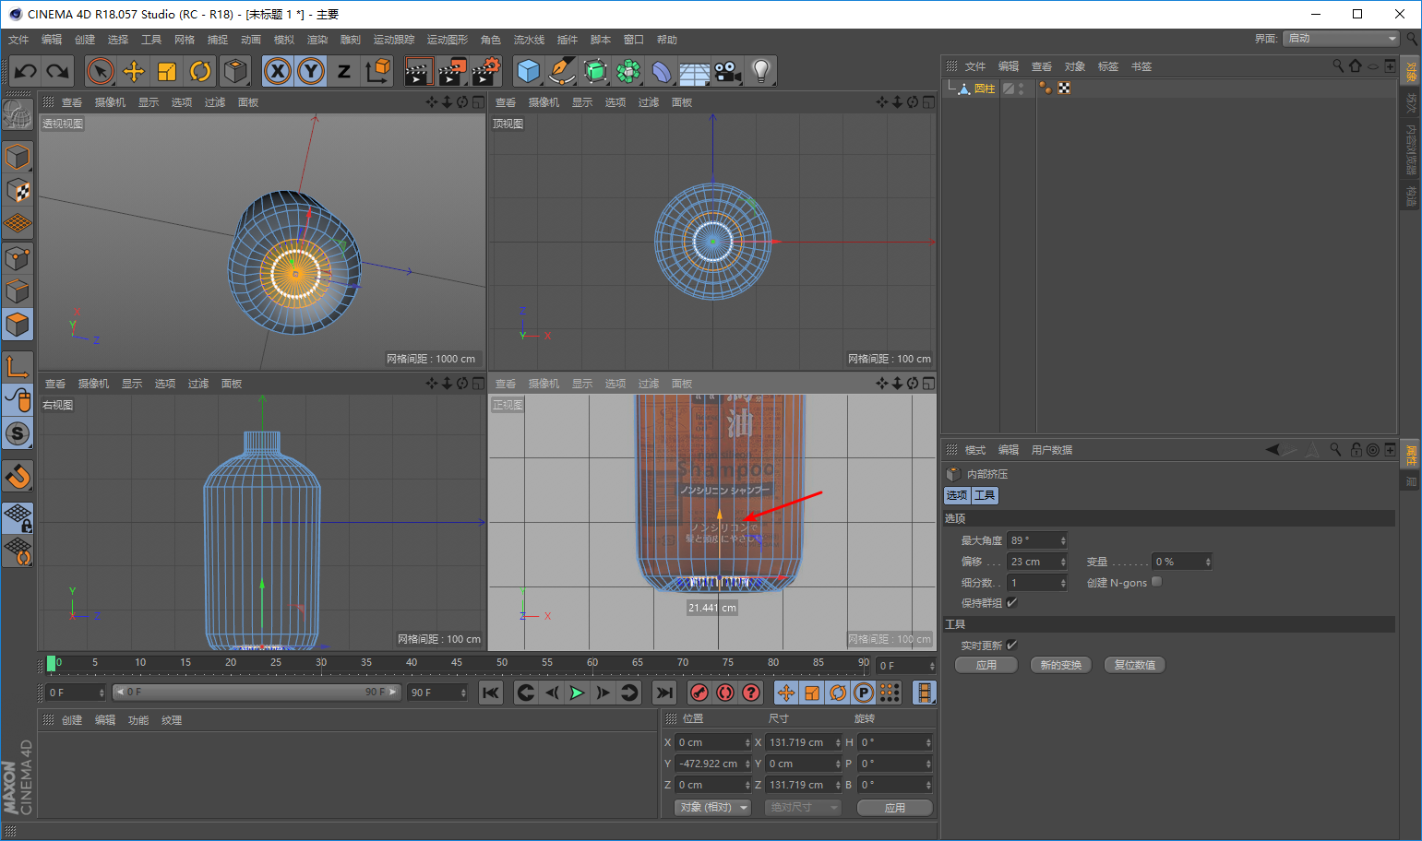Screen dimensions: 1422x841
Task: Uncheck the 实时更新 checkbox
Action: click(x=1011, y=645)
